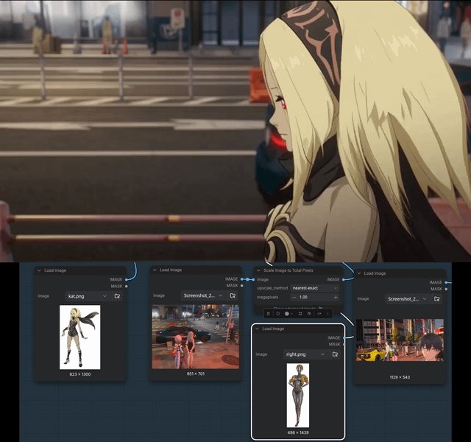Image resolution: width=471 pixels, height=442 pixels.
Task: Click the round mask icon in the selection toolbar
Action: tap(309, 314)
